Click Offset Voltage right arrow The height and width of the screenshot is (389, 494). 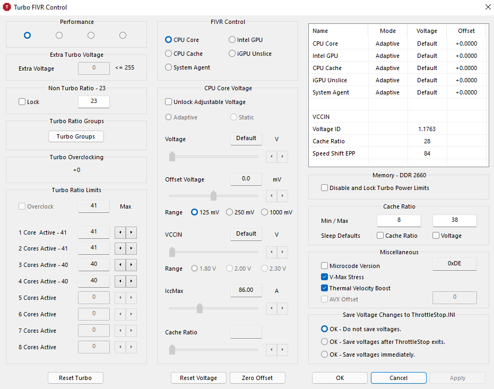coord(282,196)
